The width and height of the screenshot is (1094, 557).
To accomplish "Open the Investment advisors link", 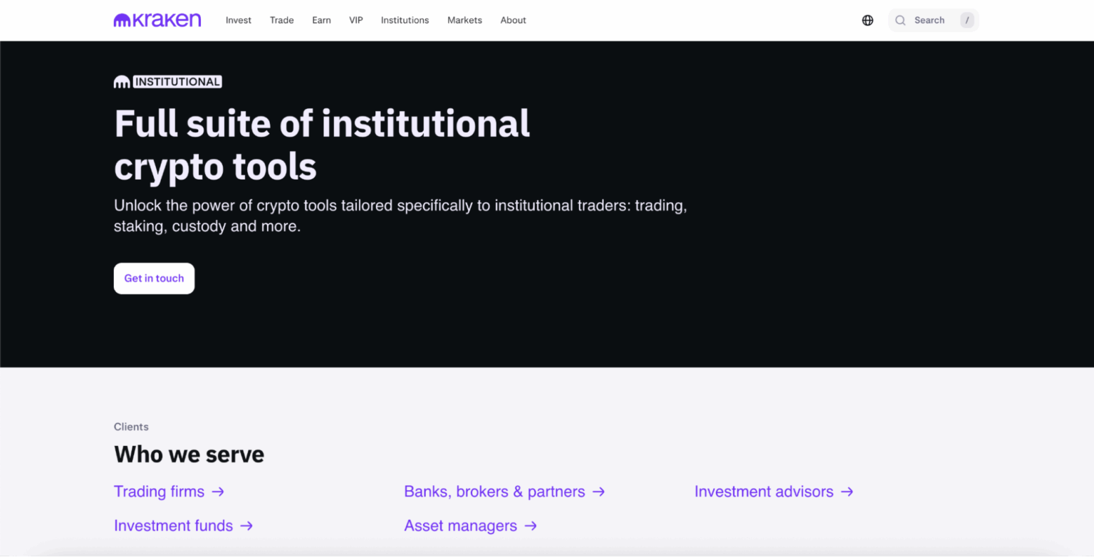I will pyautogui.click(x=764, y=491).
